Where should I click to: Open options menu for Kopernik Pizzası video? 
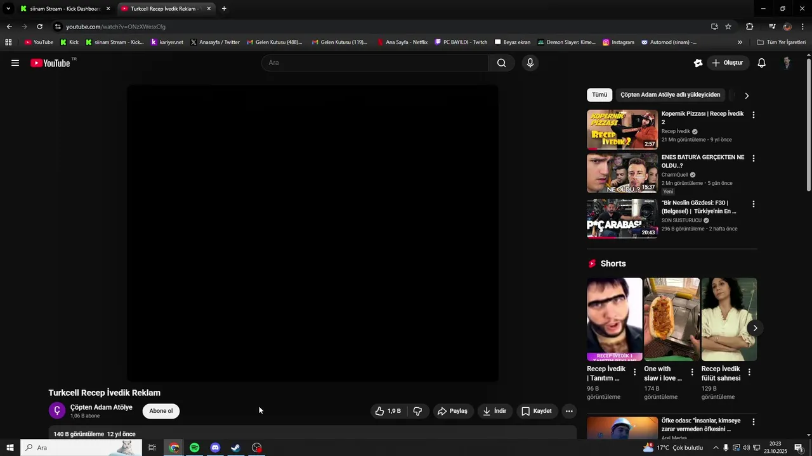(754, 115)
